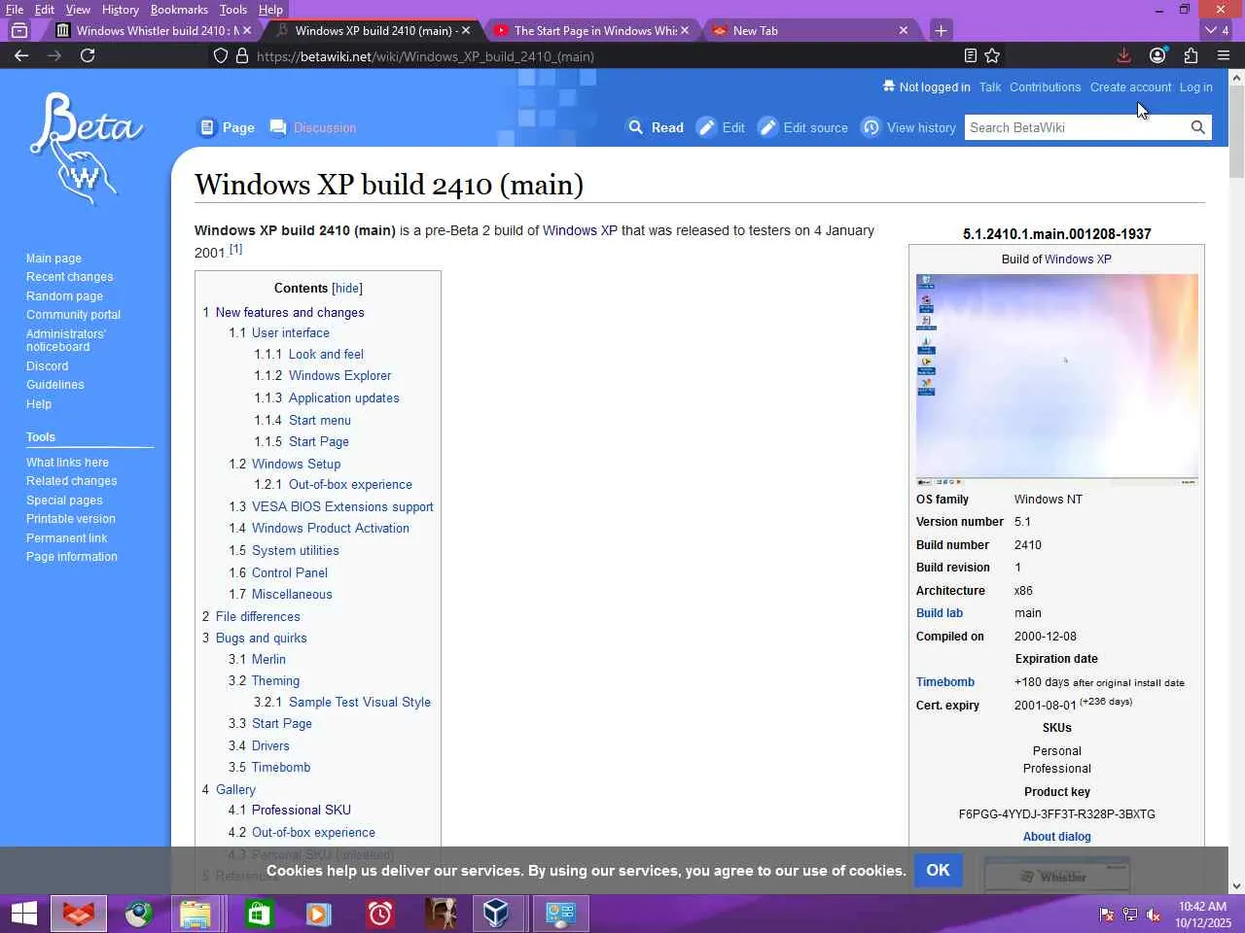Screen dimensions: 1245x933
Task: Click the About dialog link in the infobox
Action: point(1056,836)
